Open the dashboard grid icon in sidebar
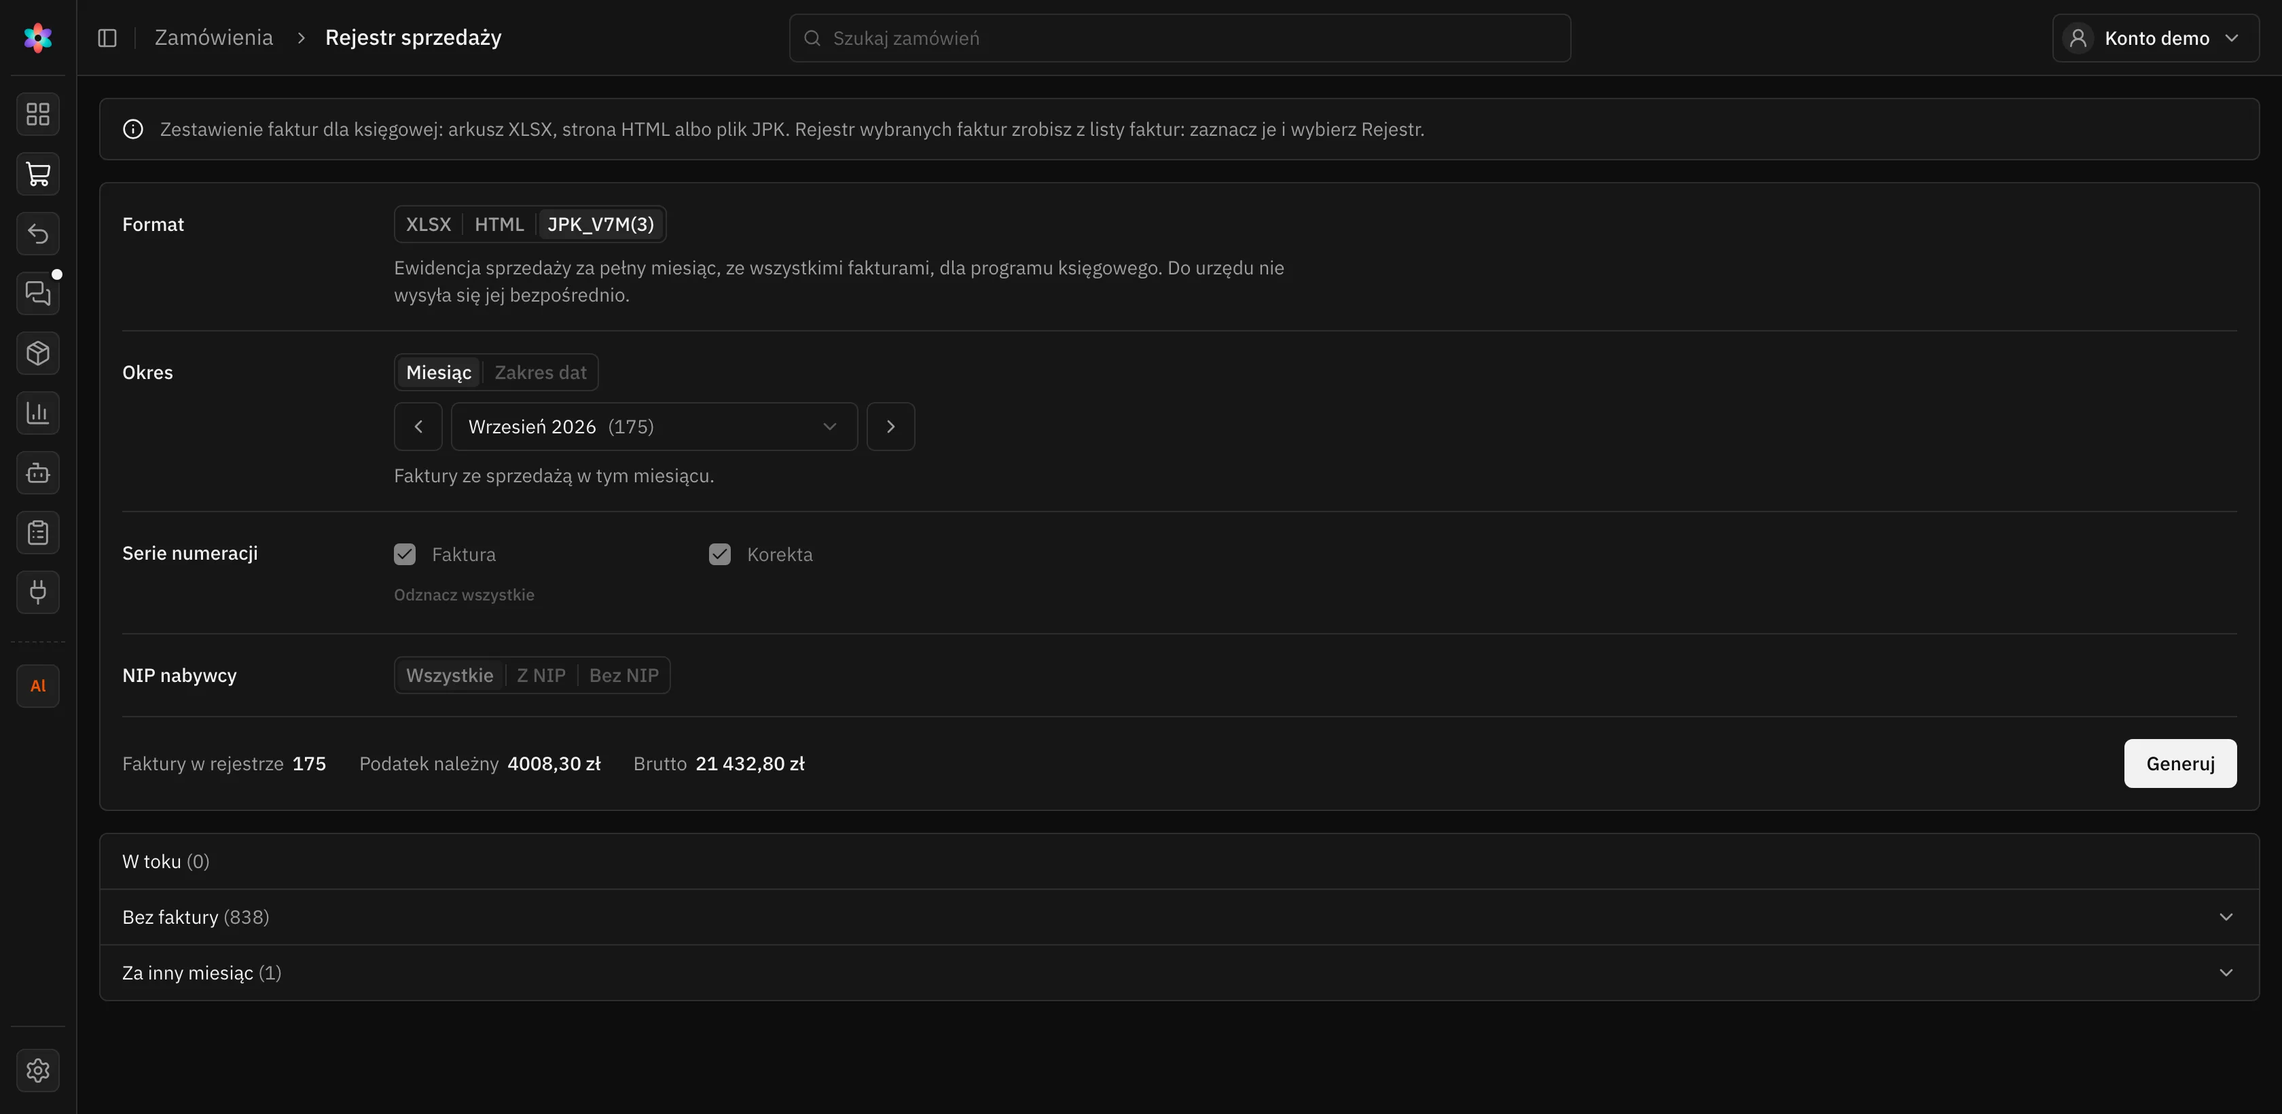2282x1114 pixels. coord(38,114)
